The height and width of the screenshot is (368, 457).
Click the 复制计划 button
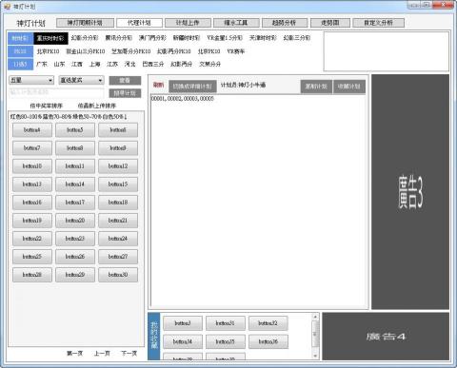(x=316, y=87)
